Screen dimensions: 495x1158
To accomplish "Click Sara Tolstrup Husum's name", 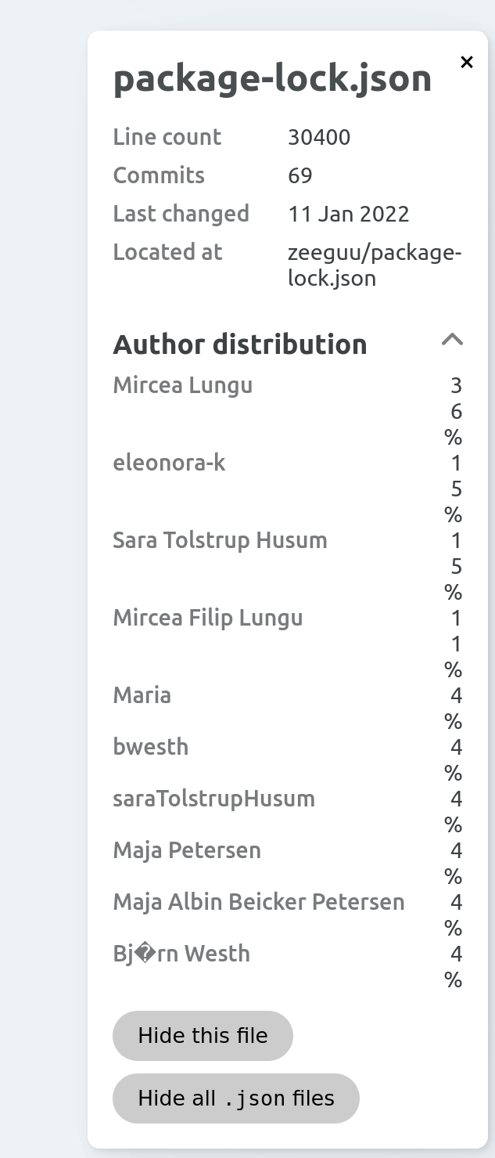I will (x=220, y=539).
